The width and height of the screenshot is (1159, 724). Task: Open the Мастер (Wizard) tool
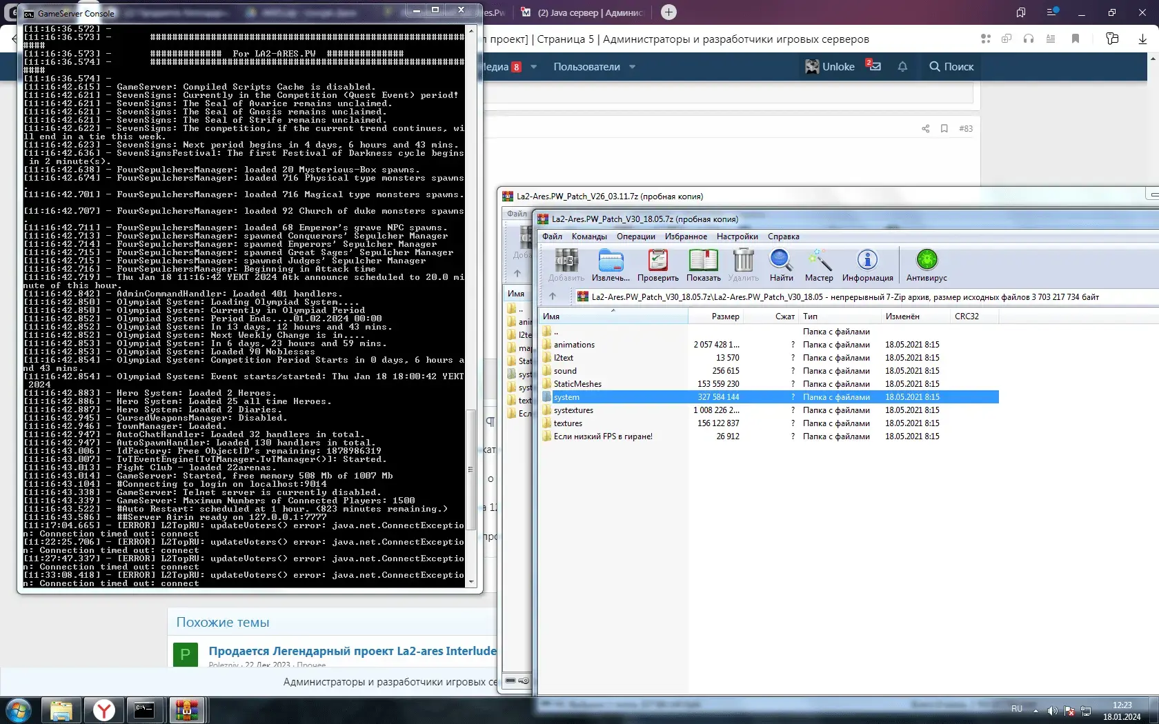819,265
